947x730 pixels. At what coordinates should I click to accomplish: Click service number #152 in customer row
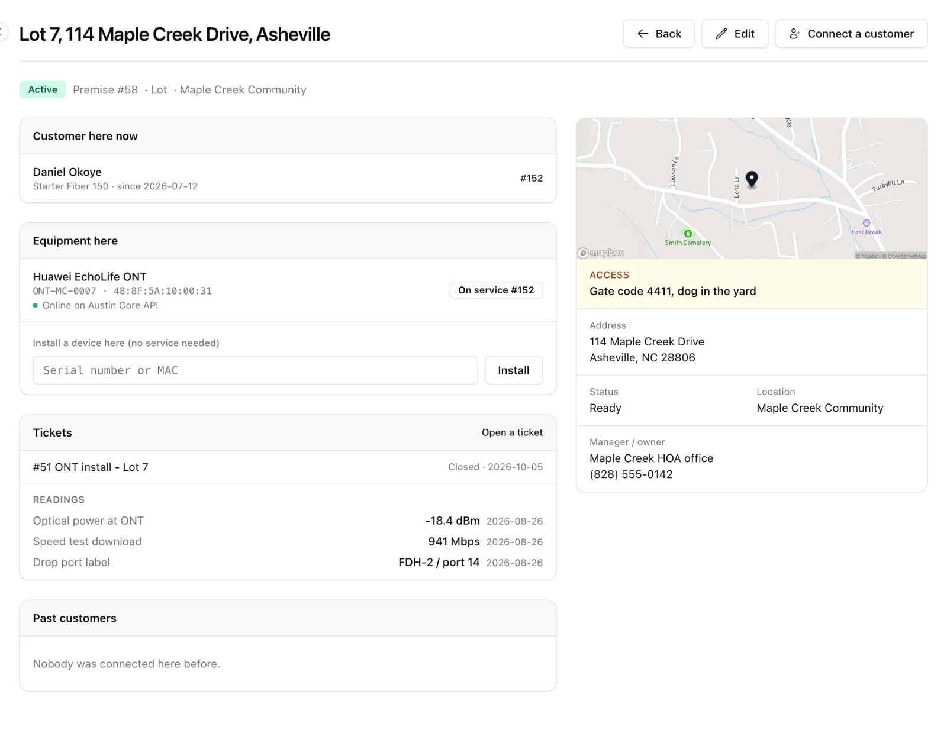531,178
